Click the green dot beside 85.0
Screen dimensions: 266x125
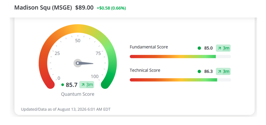pos(199,48)
